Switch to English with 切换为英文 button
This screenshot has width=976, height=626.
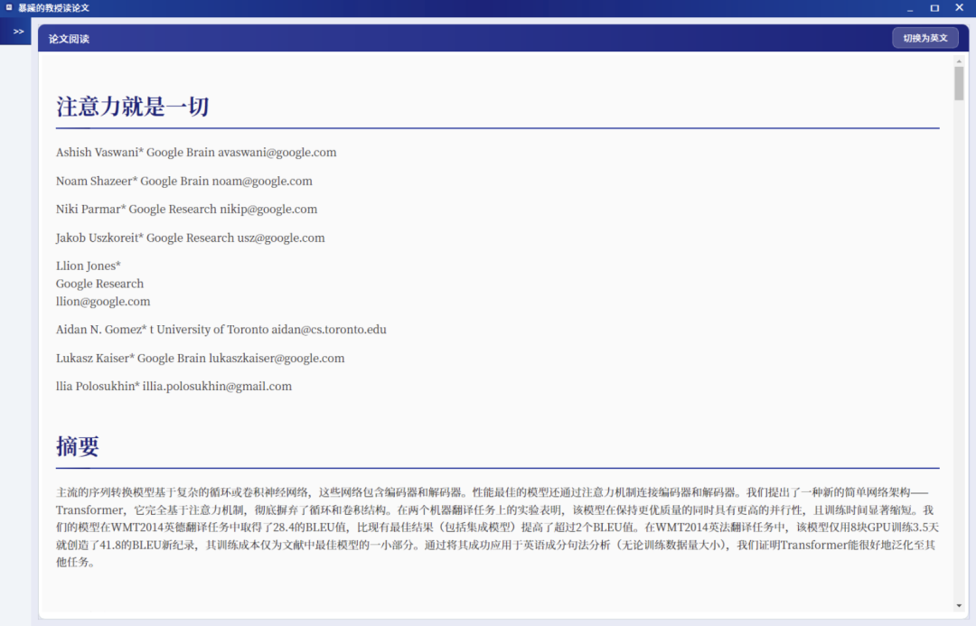pyautogui.click(x=925, y=38)
